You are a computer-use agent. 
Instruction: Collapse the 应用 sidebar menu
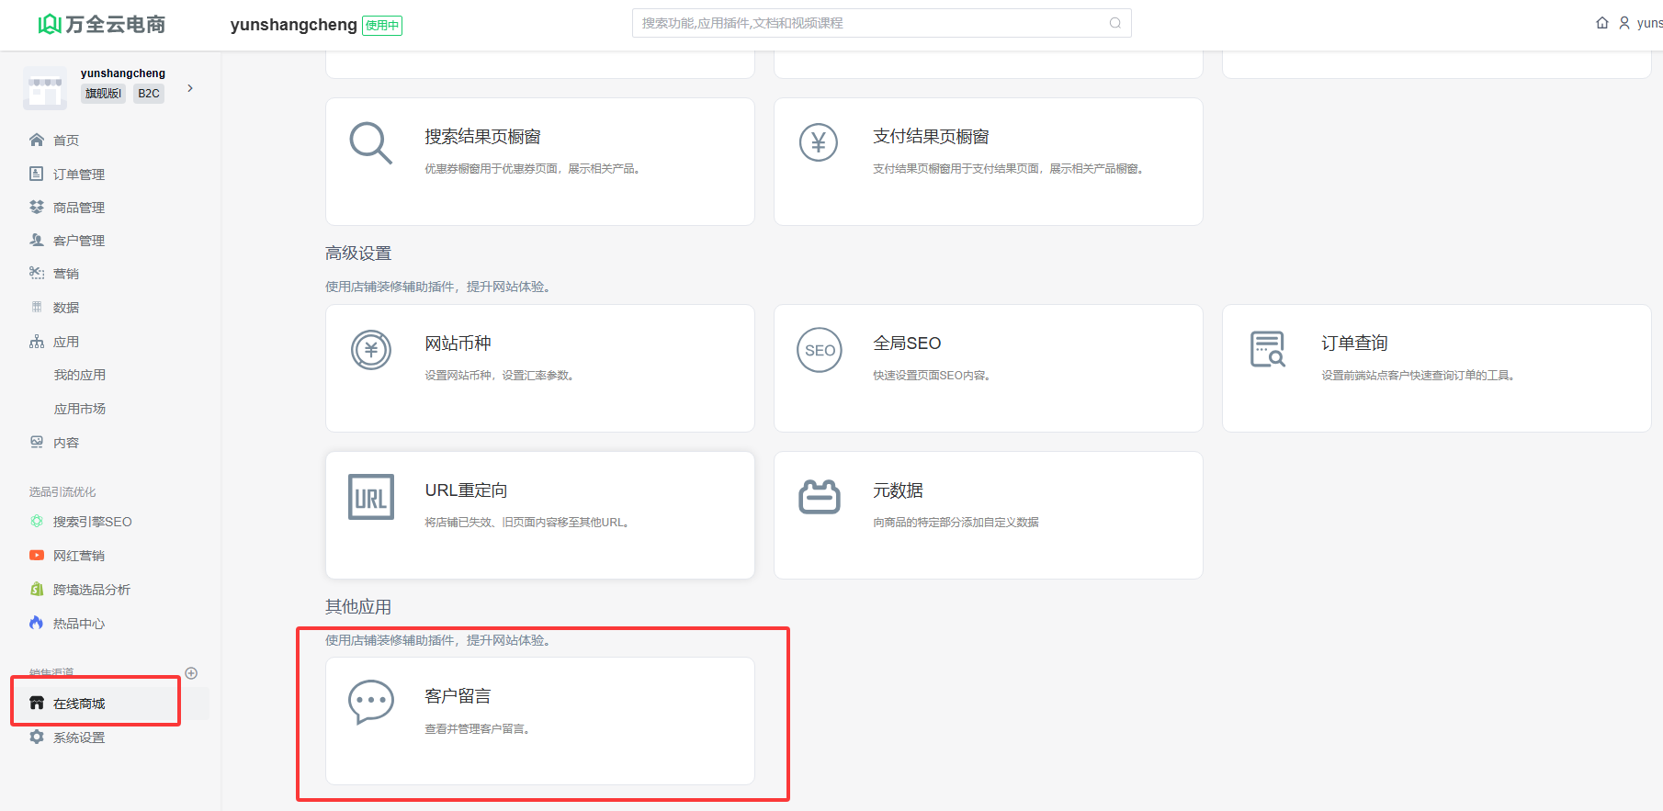(x=66, y=342)
